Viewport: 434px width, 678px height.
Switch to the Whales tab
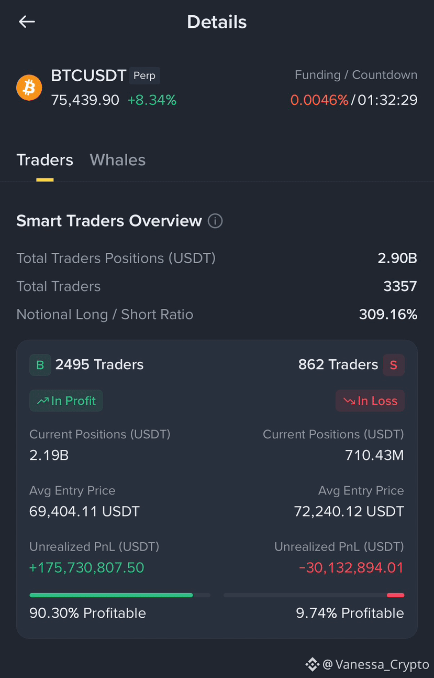[118, 160]
